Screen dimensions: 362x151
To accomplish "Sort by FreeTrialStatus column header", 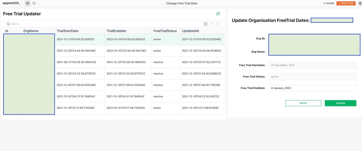I will (x=165, y=31).
